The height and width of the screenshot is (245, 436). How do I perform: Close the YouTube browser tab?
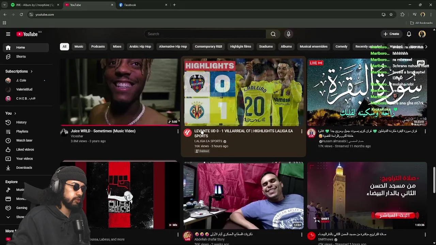coord(112,5)
